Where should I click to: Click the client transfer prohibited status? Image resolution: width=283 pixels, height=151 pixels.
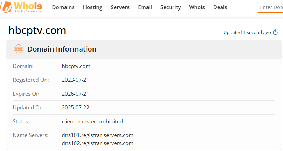point(92,122)
